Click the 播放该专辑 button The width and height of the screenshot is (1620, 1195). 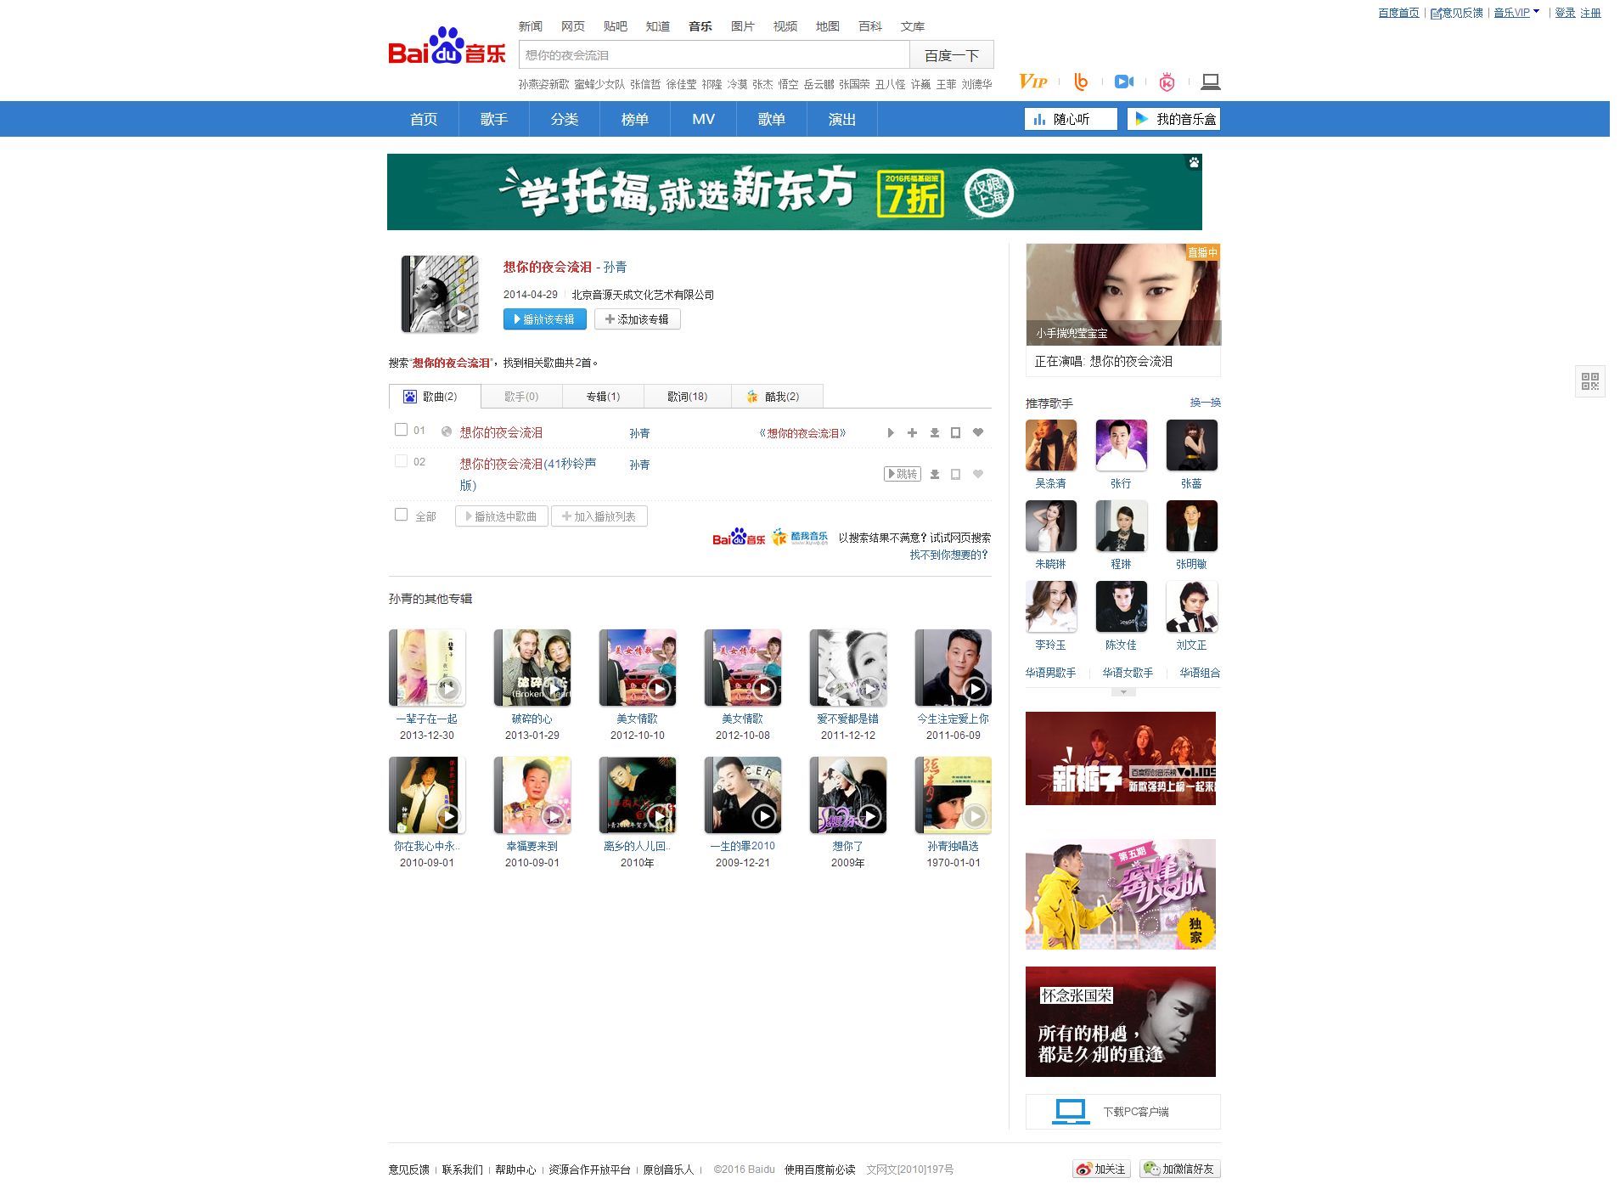tap(545, 319)
